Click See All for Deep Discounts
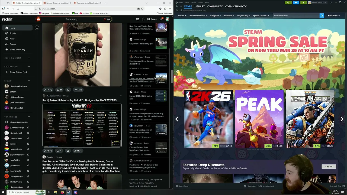This screenshot has height=195, width=347. tap(329, 167)
